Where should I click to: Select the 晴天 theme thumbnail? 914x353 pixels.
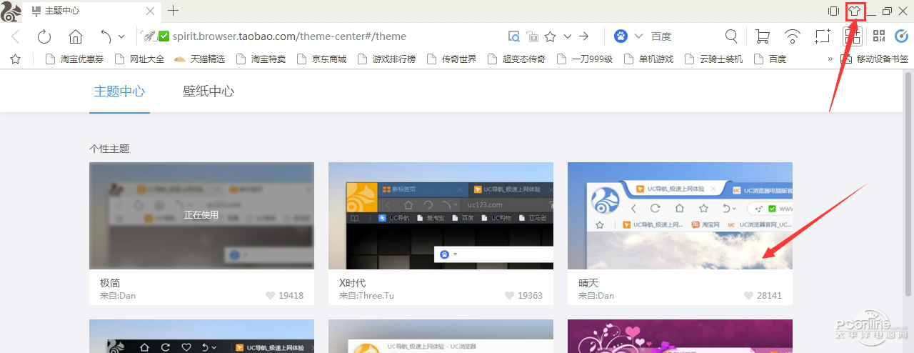(x=680, y=216)
